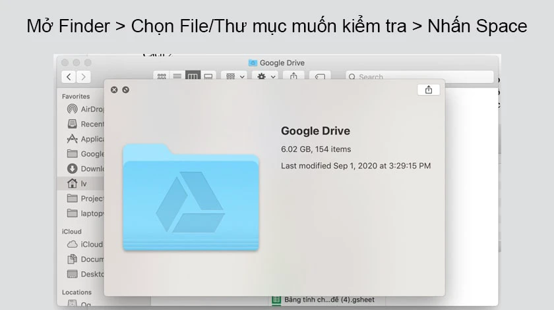Close the Quick Look preview window
The height and width of the screenshot is (310, 554).
pos(114,90)
